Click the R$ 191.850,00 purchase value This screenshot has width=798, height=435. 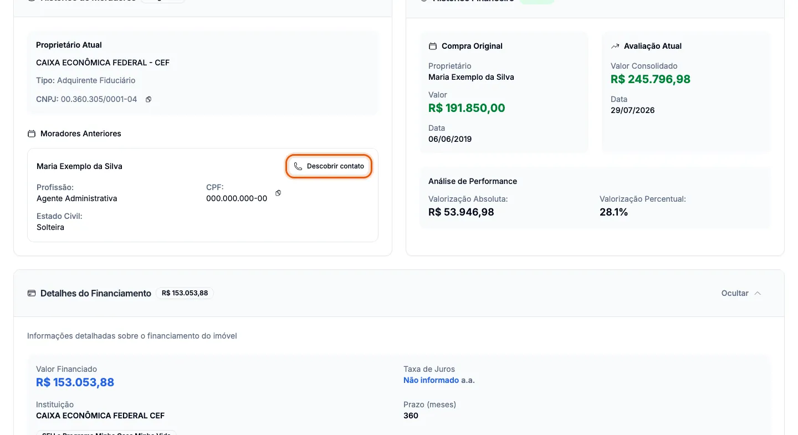467,108
